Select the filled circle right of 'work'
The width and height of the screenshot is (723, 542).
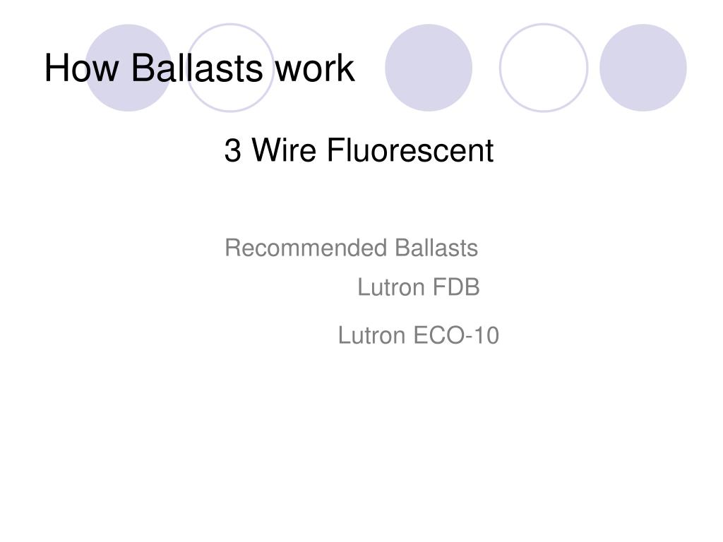429,68
